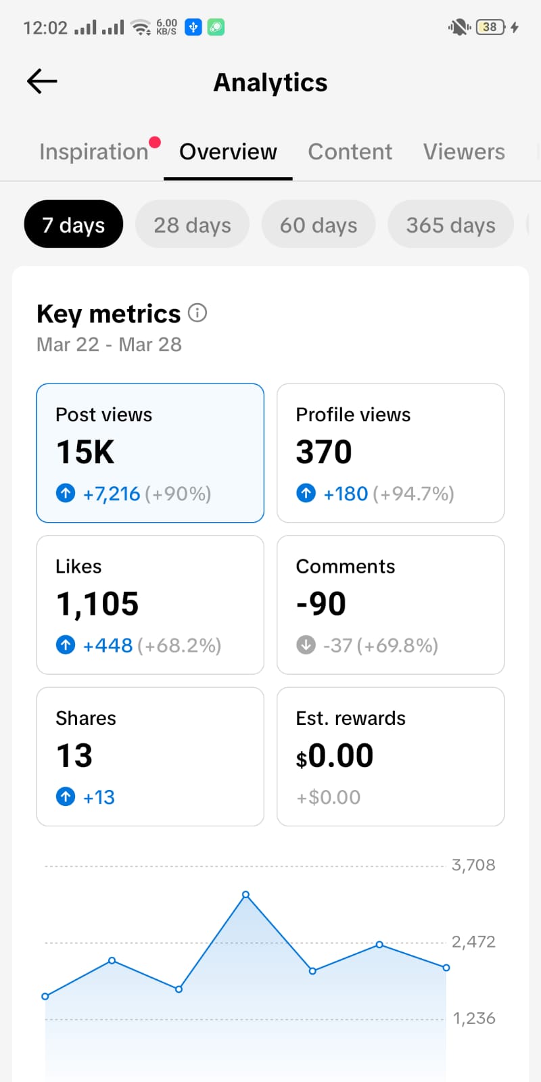Switch to the Content tab
Image resolution: width=541 pixels, height=1082 pixels.
(x=350, y=151)
